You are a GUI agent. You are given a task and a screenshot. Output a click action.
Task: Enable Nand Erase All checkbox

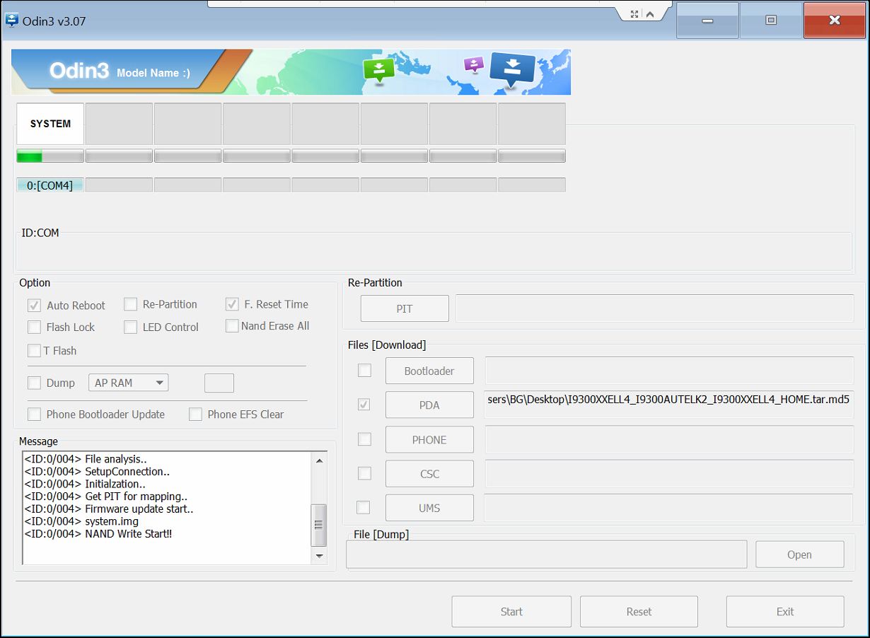232,326
